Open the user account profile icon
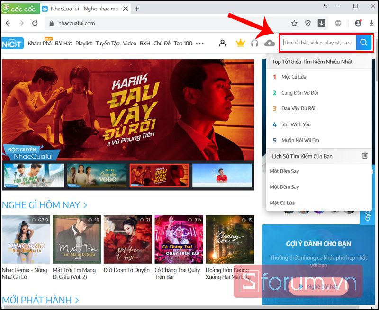Viewport: 379px width, 310px height. coord(222,43)
